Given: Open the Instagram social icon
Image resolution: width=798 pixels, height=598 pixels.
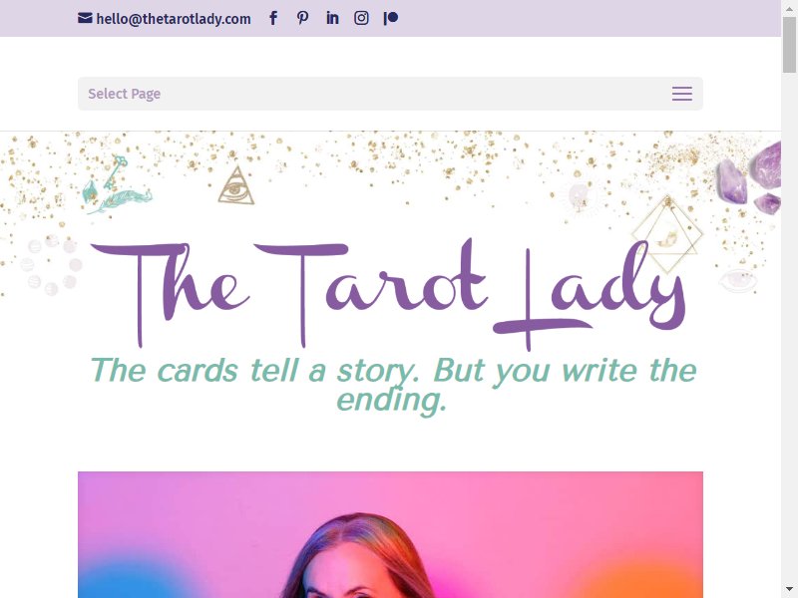Looking at the screenshot, I should coord(361,18).
